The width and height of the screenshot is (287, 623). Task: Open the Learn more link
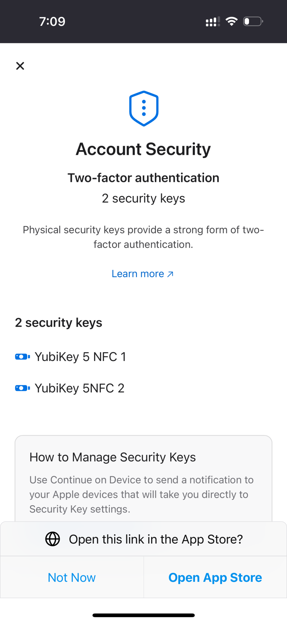(138, 274)
